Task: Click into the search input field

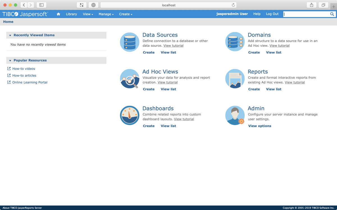Action: point(306,14)
